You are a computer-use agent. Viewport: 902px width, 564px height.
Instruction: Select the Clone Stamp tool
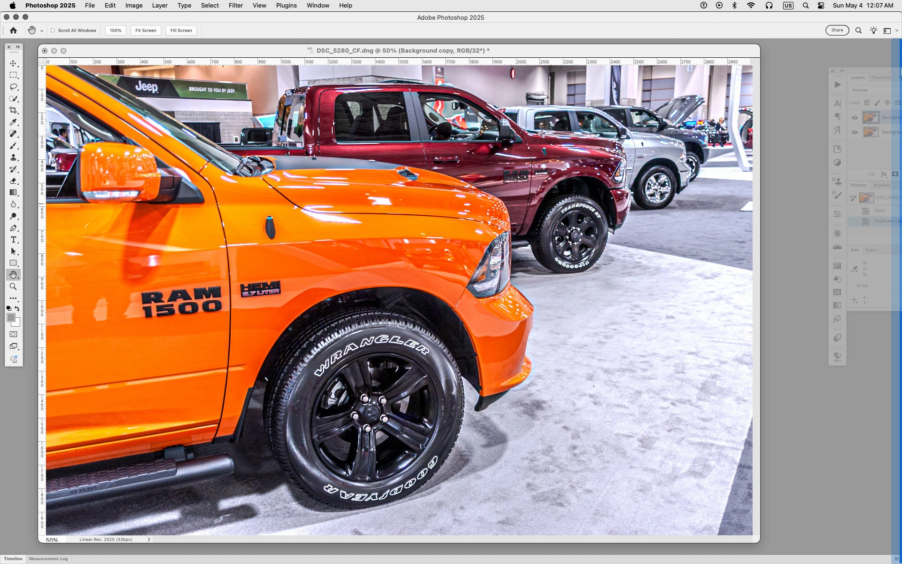pos(13,157)
